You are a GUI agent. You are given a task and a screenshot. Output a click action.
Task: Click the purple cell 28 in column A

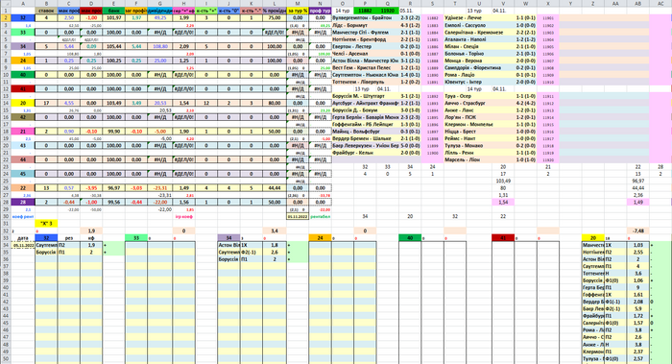(23, 203)
